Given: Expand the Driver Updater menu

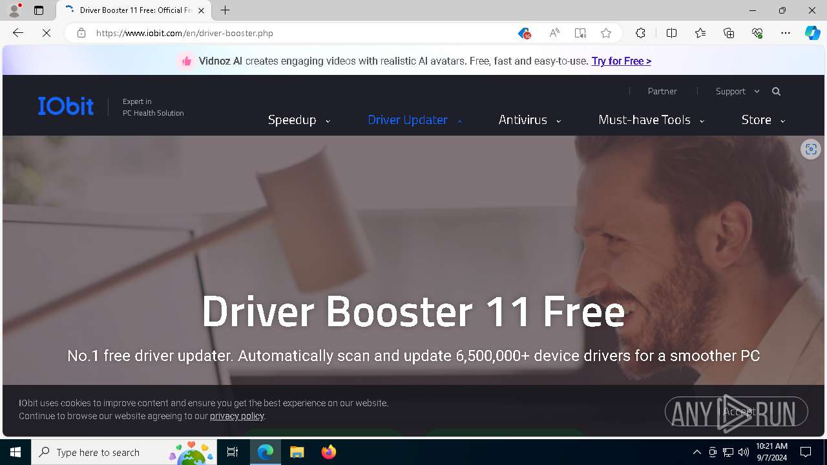Looking at the screenshot, I should 415,120.
